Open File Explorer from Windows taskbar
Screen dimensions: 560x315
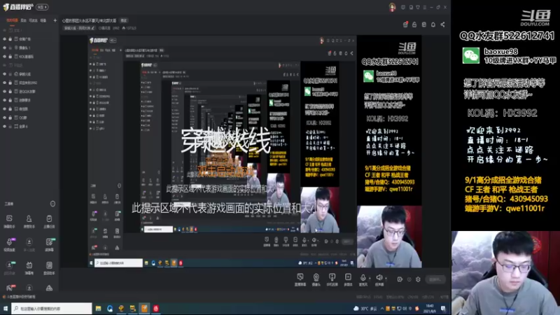(98, 309)
